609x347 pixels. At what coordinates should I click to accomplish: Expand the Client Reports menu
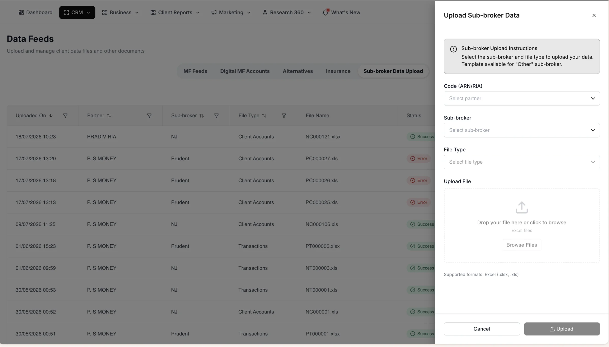175,12
